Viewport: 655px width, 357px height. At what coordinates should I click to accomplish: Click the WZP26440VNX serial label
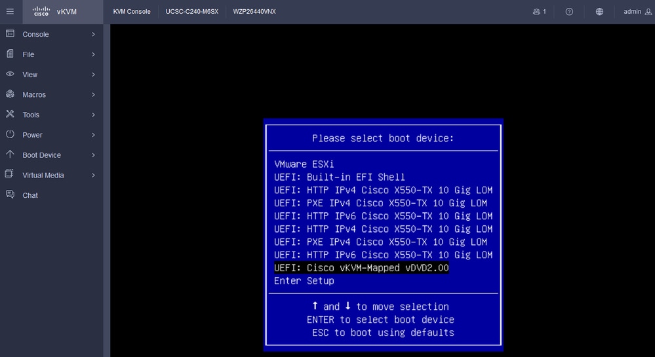(x=254, y=12)
